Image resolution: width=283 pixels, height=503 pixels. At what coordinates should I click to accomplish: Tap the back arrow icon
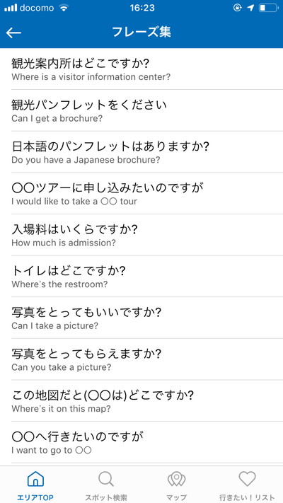click(x=13, y=33)
